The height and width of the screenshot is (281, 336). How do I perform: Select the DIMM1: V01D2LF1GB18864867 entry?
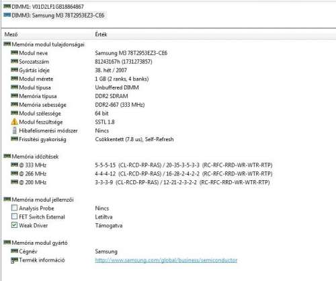(48, 7)
